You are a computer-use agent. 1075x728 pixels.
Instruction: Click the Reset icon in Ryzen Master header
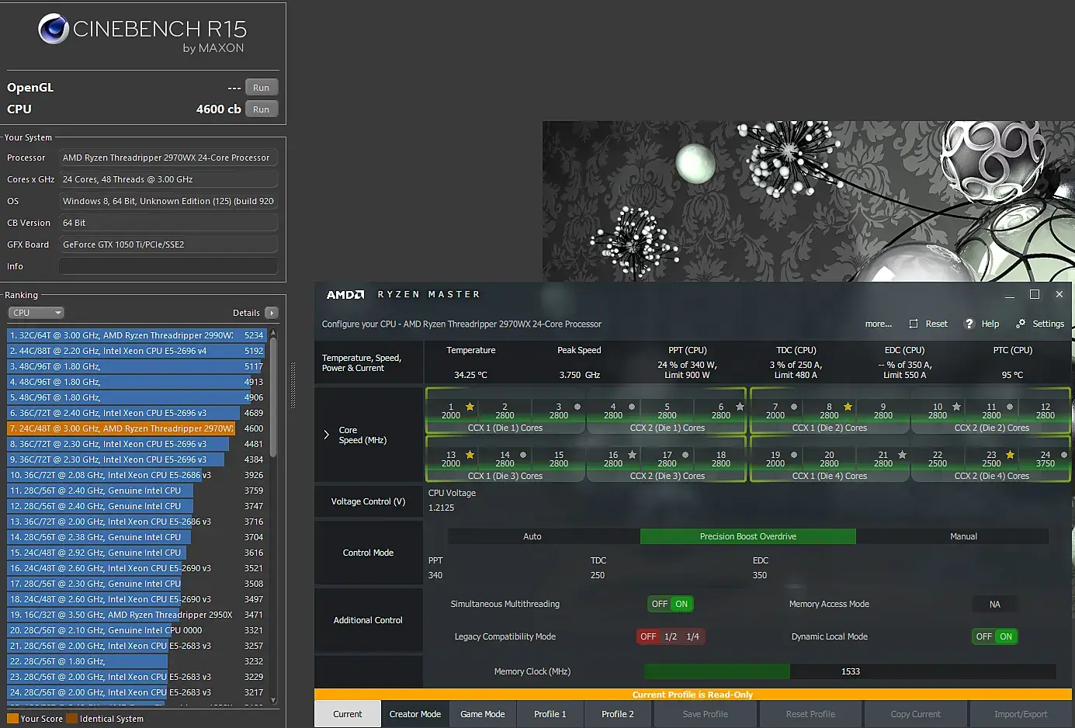coord(914,324)
